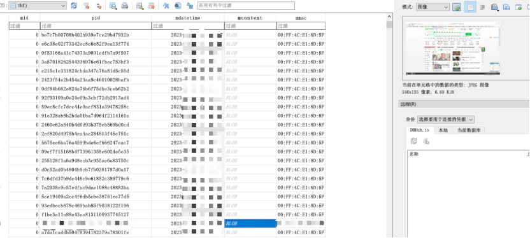Image resolution: width=530 pixels, height=238 pixels.
Task: Open the print cell icon in the editor toolbar
Action: click(494, 7)
